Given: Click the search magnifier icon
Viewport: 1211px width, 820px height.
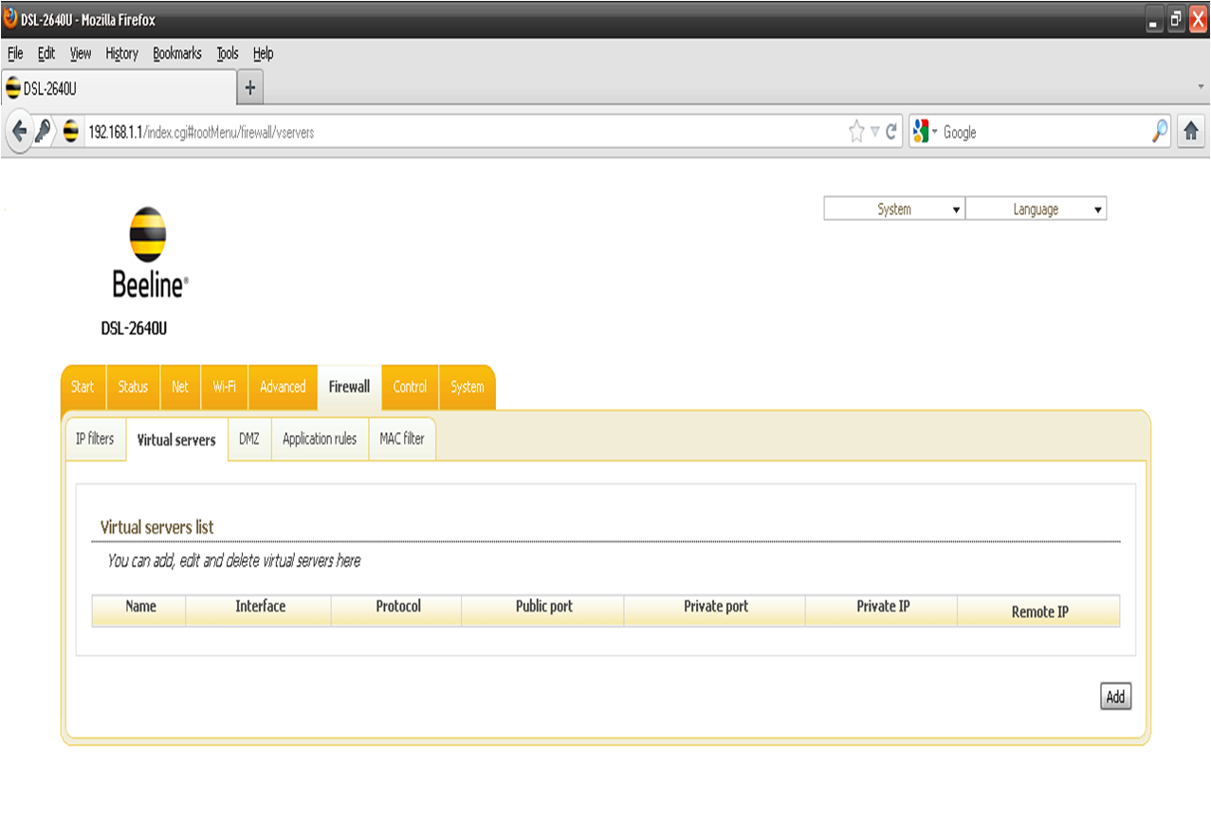Looking at the screenshot, I should 1160,133.
